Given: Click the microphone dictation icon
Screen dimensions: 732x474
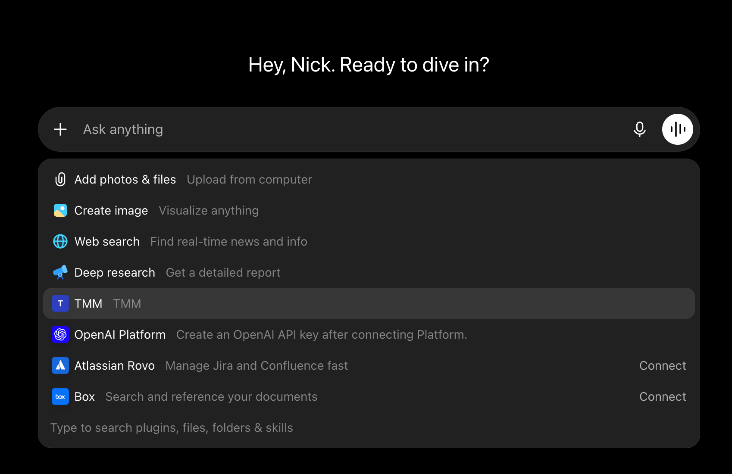Looking at the screenshot, I should tap(640, 129).
